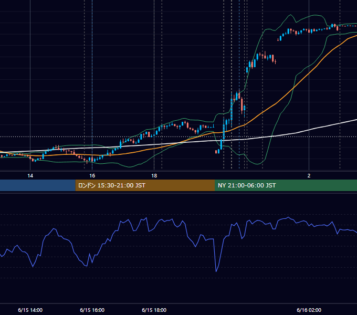Click the 2 time axis label
Viewport: 357px width, 315px height.
pyautogui.click(x=309, y=176)
